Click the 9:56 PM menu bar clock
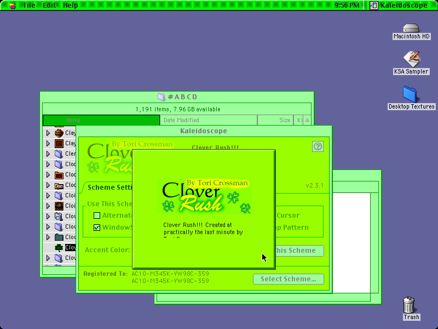Screen dimensions: 438x329 (x=347, y=5)
